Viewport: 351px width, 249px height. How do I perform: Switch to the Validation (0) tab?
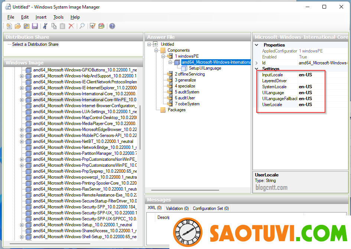pos(177,208)
